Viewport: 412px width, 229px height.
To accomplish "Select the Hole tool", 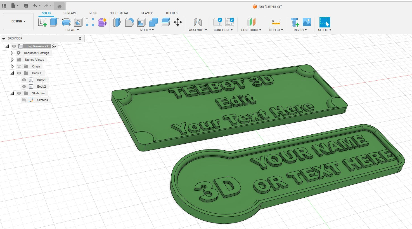I will click(x=78, y=22).
